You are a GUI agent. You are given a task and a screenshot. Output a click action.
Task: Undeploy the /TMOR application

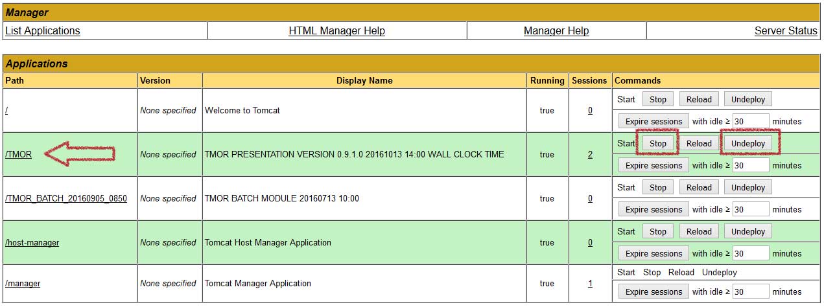748,143
